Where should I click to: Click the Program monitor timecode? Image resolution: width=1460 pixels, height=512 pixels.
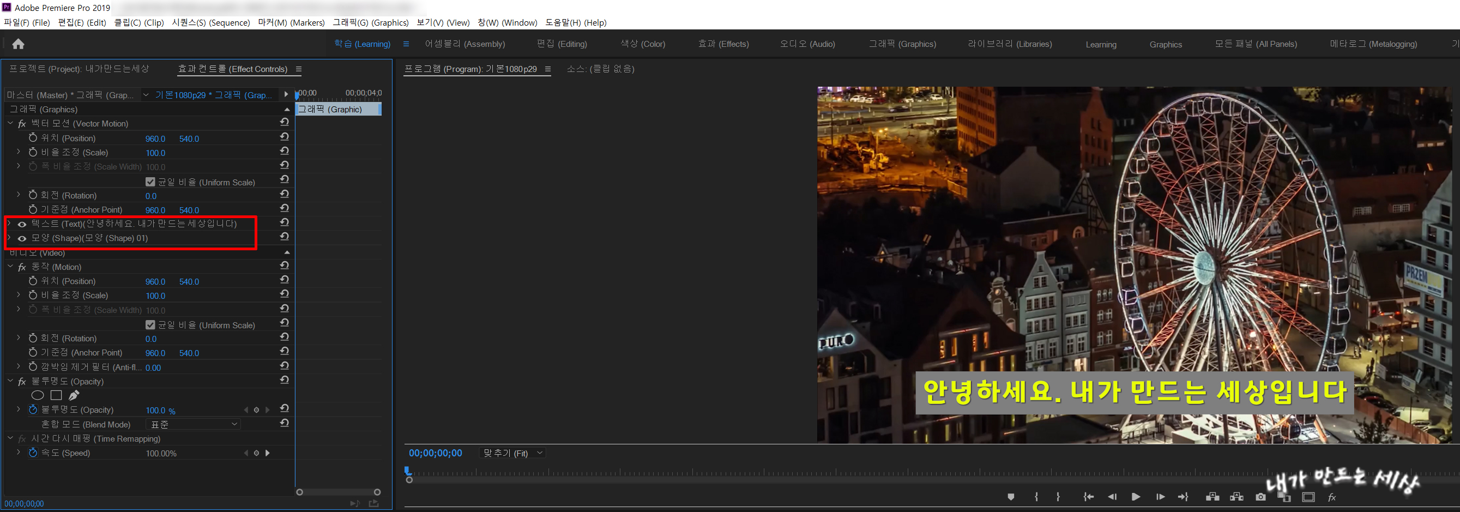435,453
